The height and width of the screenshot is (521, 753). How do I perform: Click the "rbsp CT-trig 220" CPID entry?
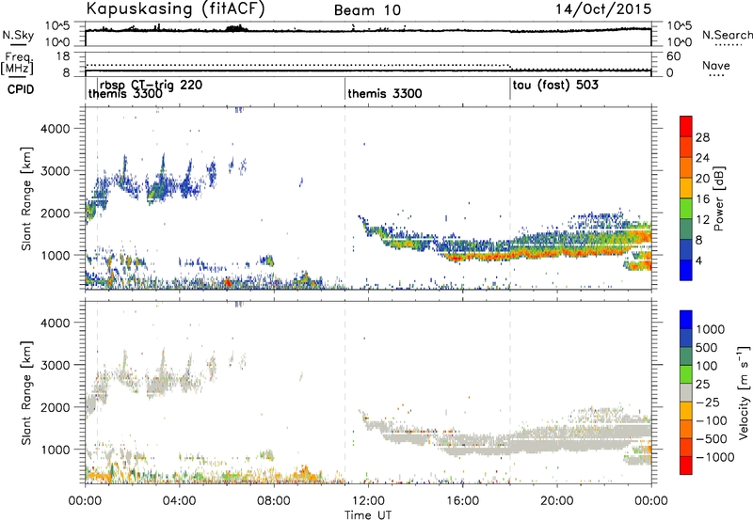point(151,85)
